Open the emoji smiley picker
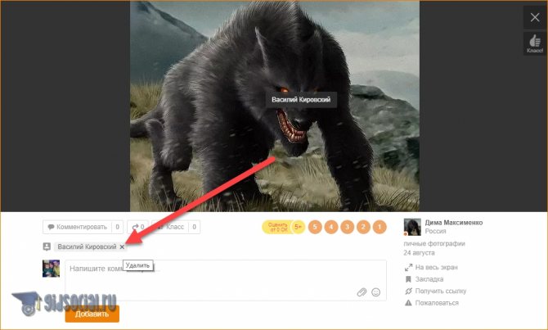The height and width of the screenshot is (330, 548). point(375,292)
